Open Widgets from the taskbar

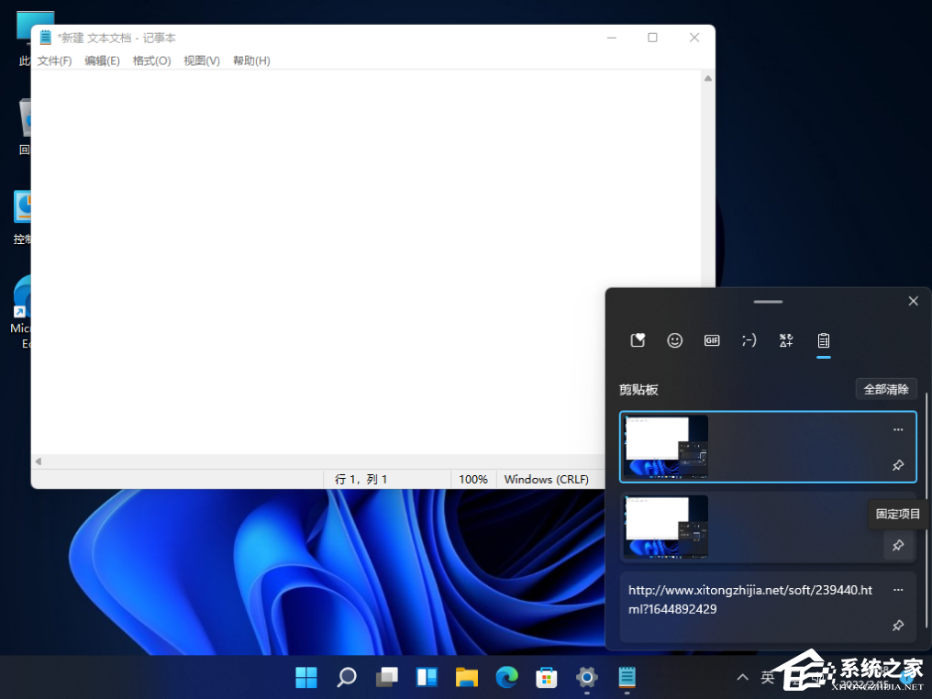(x=427, y=676)
